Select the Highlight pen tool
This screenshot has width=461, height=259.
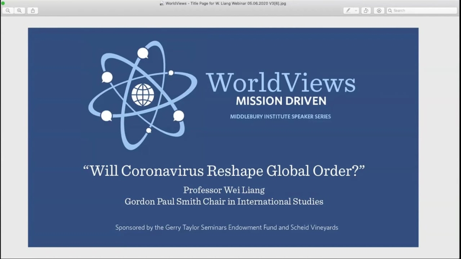tap(348, 11)
